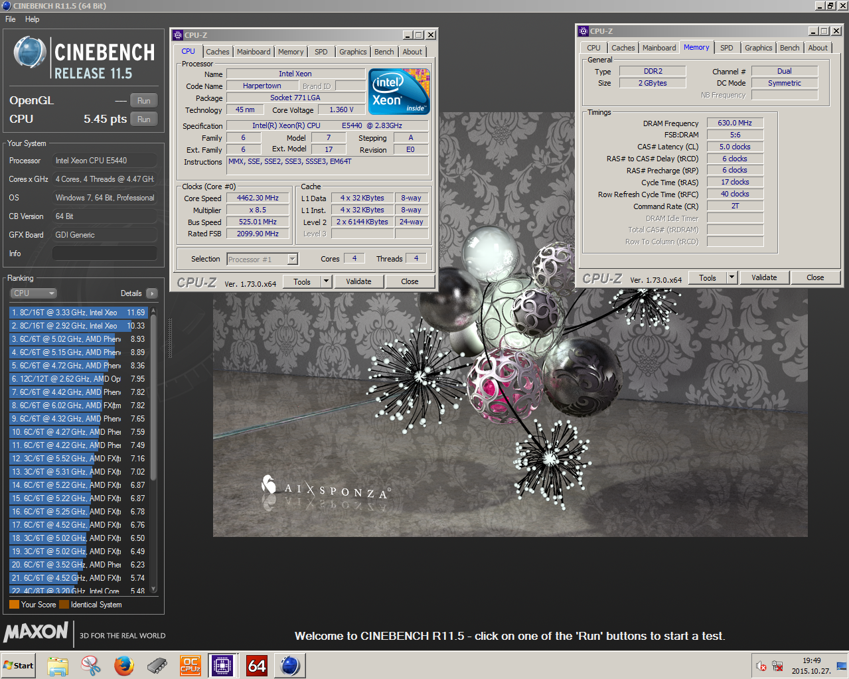Open Snipping Tool from the taskbar
Screen dimensions: 849x679
(x=91, y=665)
